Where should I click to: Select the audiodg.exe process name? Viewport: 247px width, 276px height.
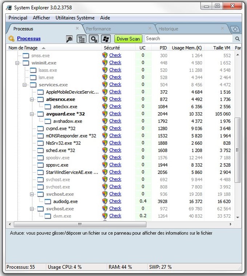[x=65, y=202]
